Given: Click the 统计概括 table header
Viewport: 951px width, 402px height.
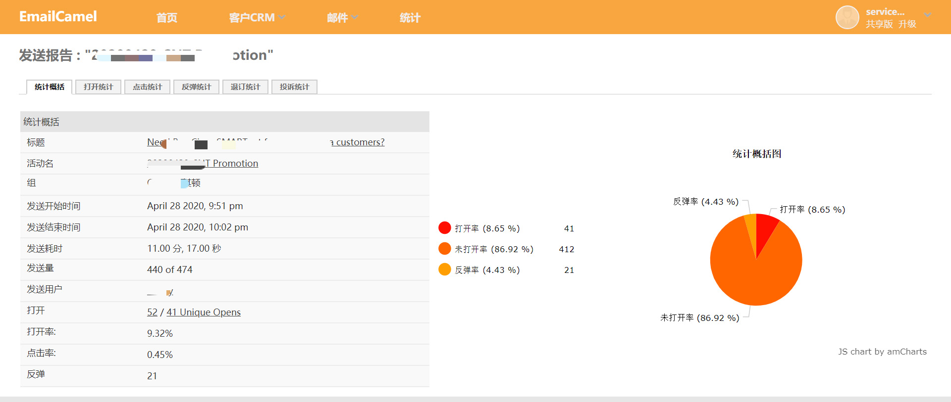Looking at the screenshot, I should click(225, 122).
